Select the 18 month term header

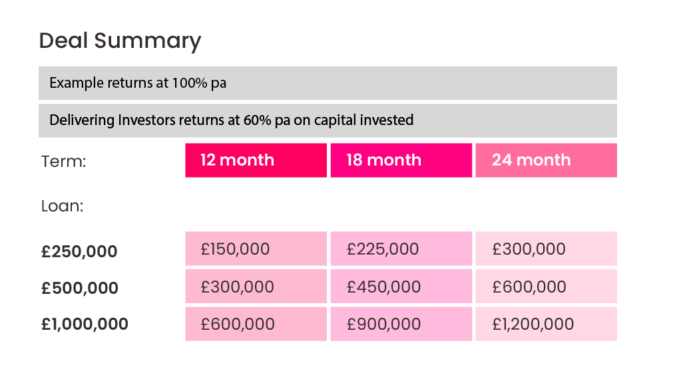click(401, 160)
